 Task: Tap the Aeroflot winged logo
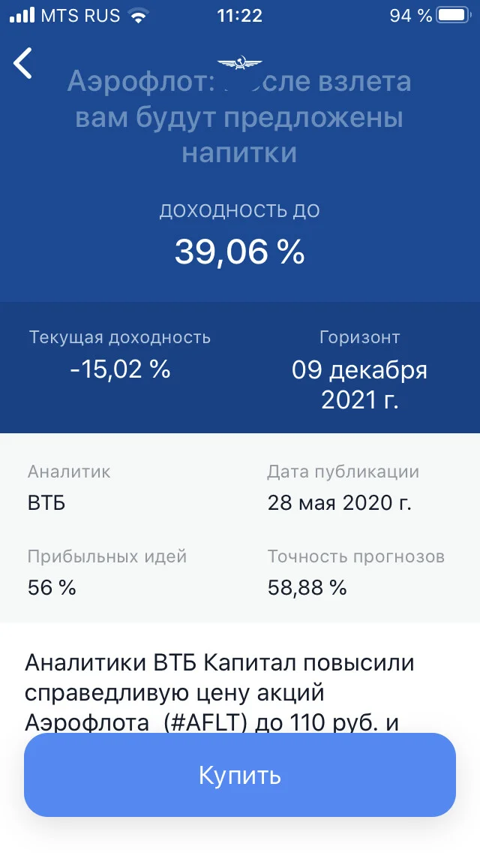point(239,62)
